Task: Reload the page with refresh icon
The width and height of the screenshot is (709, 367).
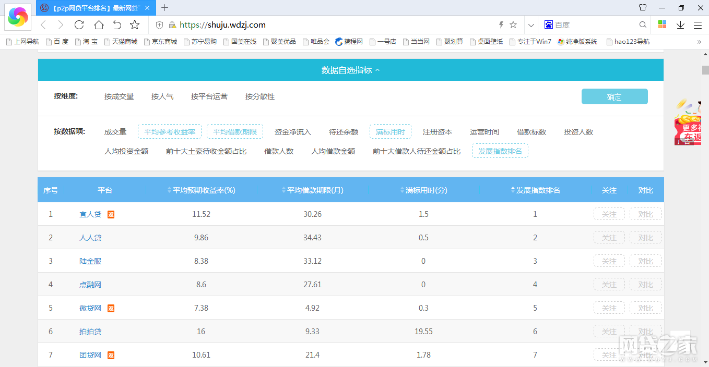Action: [79, 25]
